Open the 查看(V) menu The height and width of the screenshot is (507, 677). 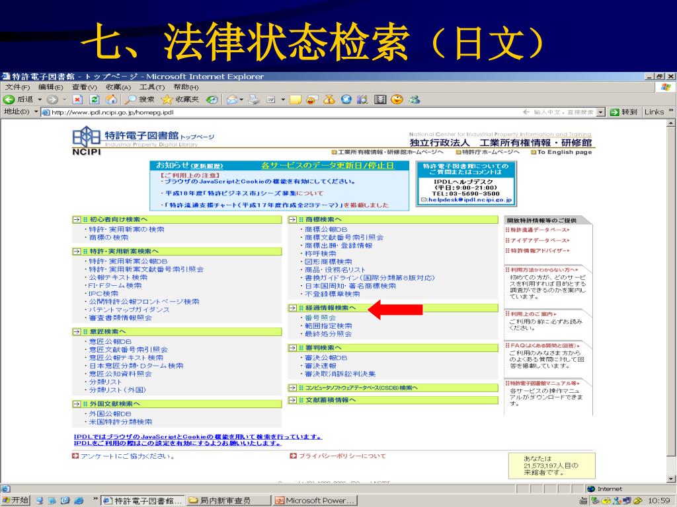pyautogui.click(x=84, y=87)
